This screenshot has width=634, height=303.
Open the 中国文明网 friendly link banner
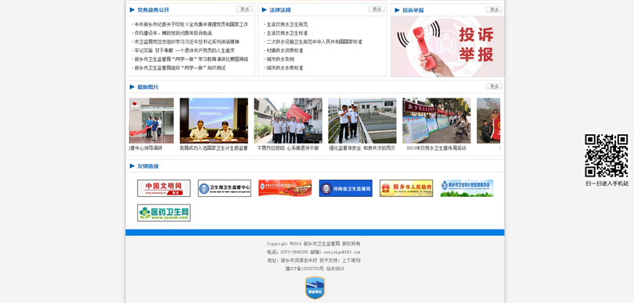tap(164, 188)
